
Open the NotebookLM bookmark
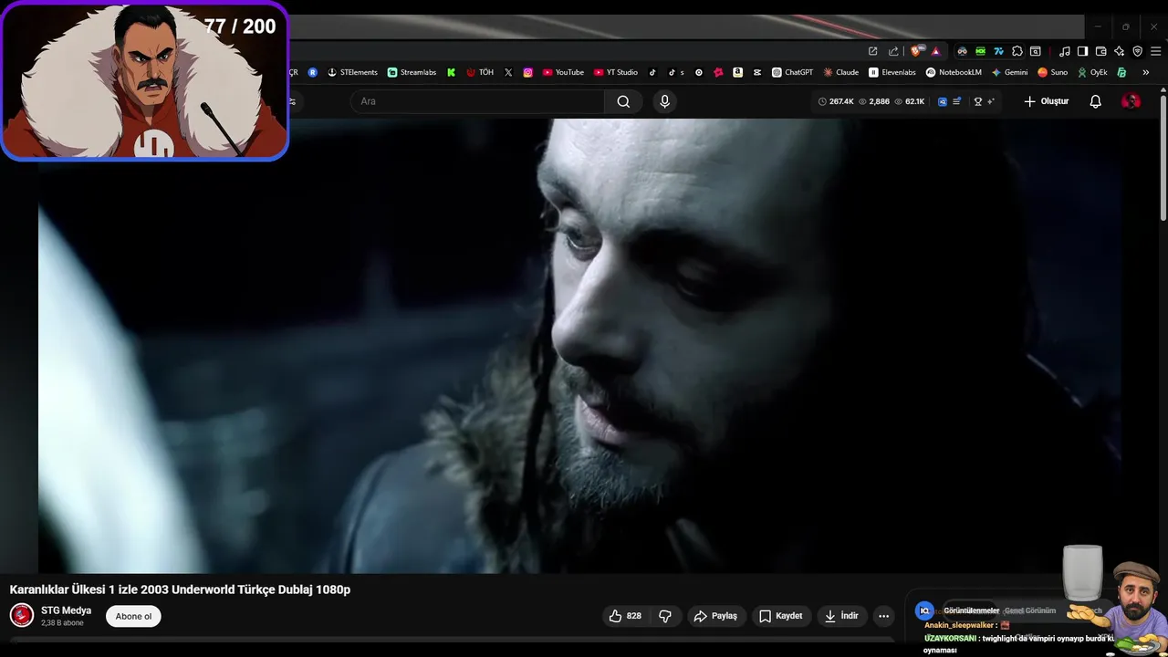[x=954, y=72]
